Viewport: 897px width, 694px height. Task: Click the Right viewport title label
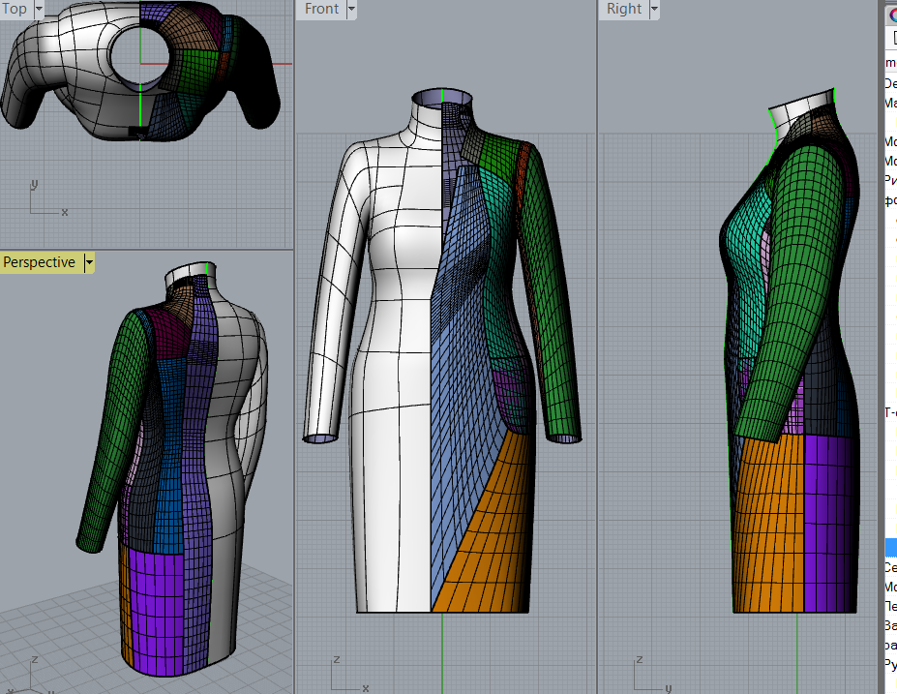624,9
